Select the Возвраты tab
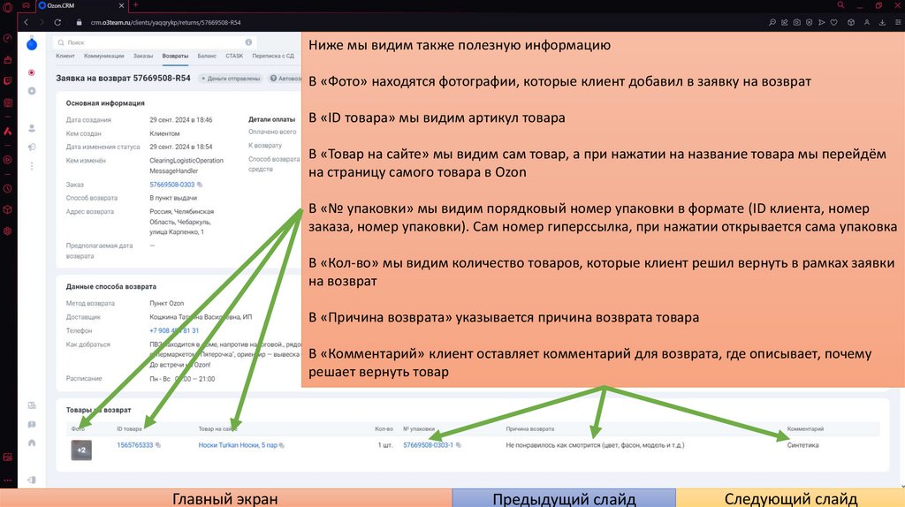This screenshot has width=905, height=507. click(176, 56)
